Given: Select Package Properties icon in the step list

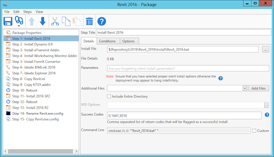Looking at the screenshot, I should 8,33.
